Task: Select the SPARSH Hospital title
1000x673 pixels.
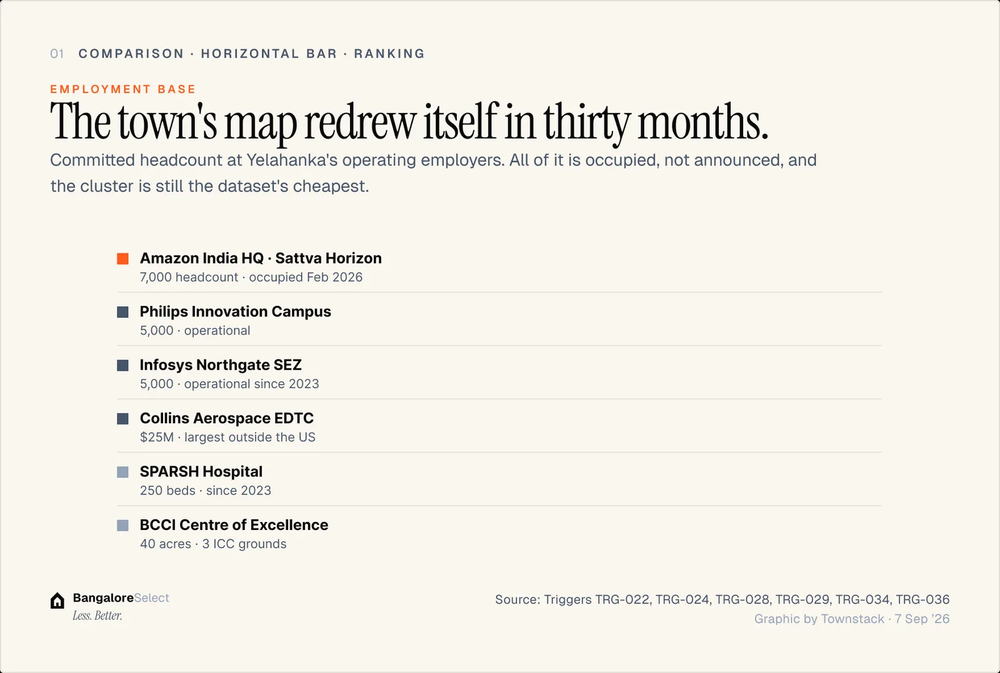Action: (201, 472)
